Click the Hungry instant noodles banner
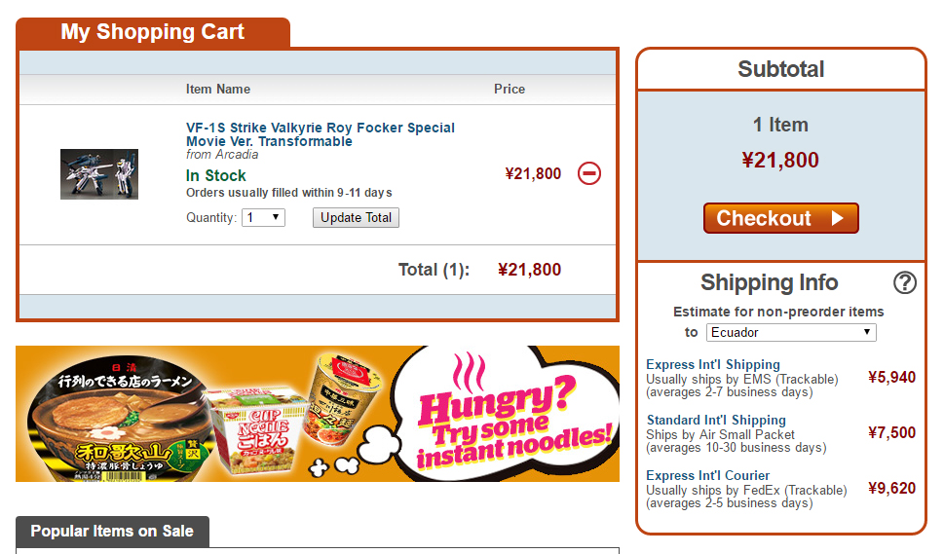Viewport: 944px width, 554px height. (x=318, y=414)
